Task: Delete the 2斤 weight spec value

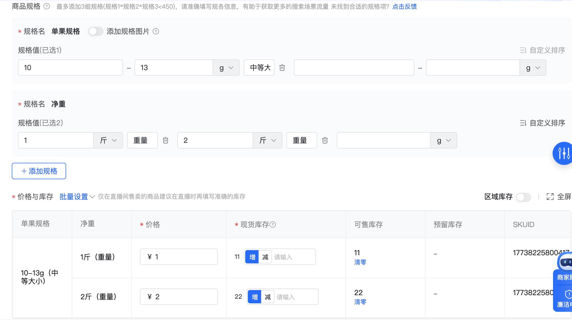Action: (x=325, y=140)
